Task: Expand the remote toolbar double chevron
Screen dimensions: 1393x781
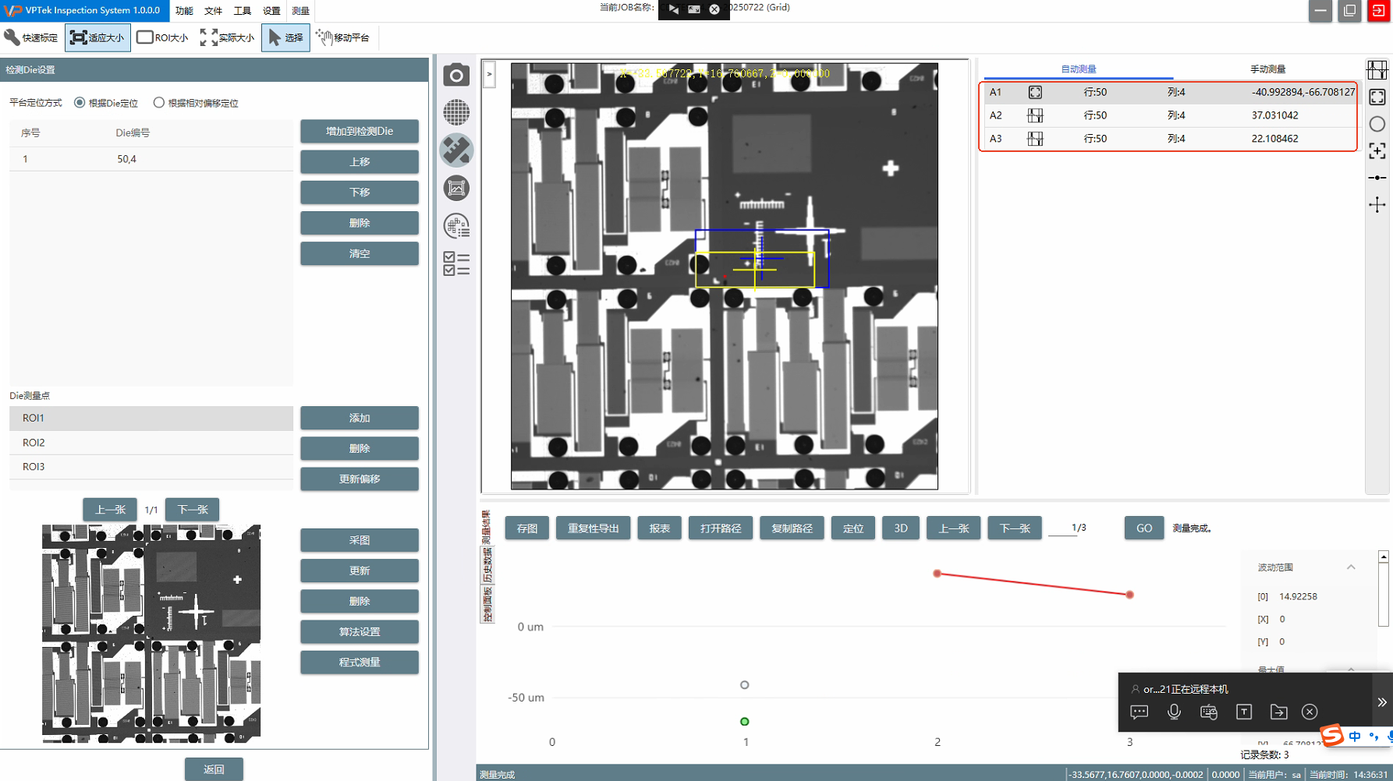Action: [1381, 702]
